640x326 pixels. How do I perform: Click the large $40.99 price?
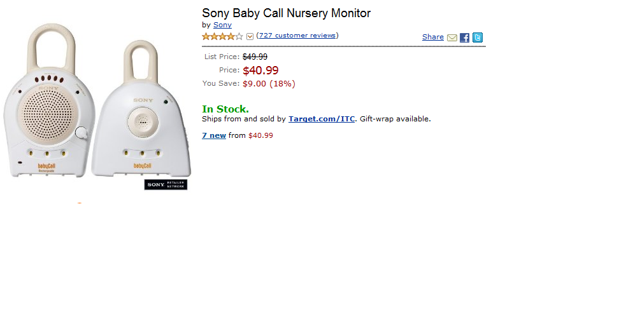pos(260,71)
